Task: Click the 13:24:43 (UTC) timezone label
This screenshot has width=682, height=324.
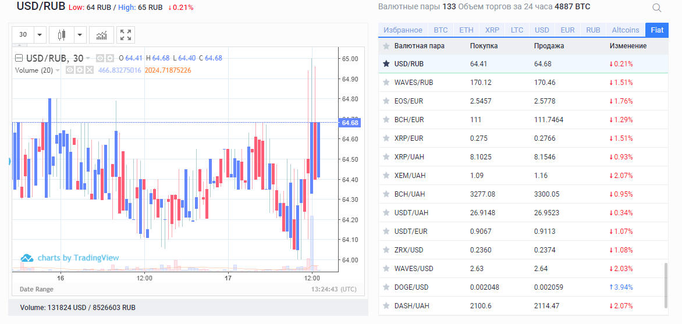Action: click(335, 289)
